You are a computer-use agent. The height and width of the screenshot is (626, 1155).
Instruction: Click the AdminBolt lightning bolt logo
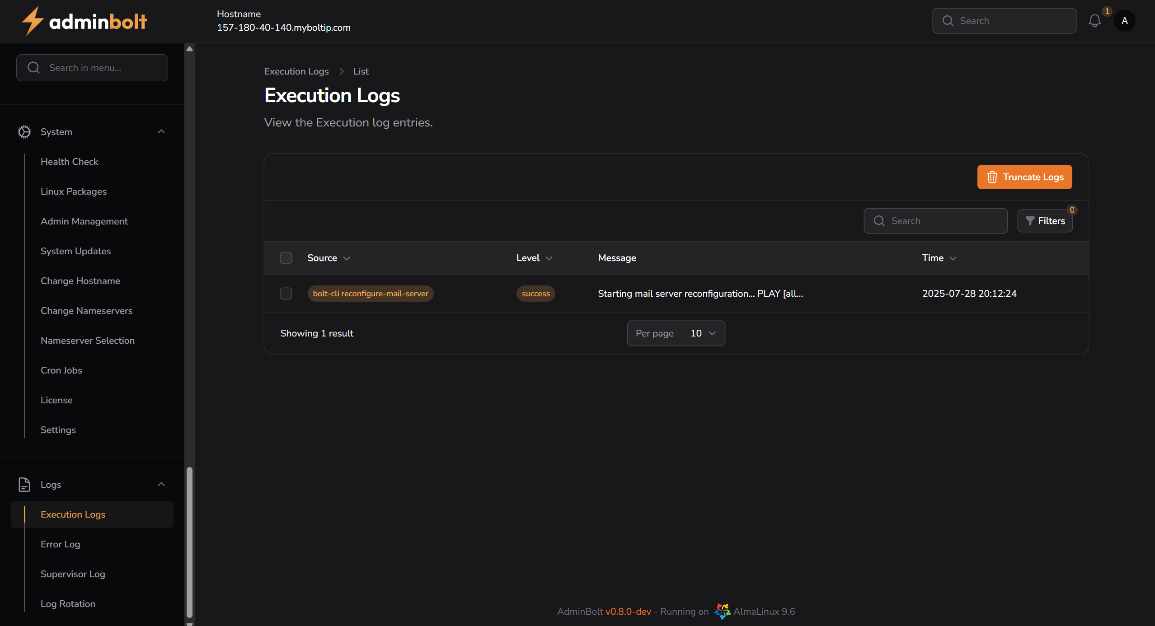pyautogui.click(x=32, y=20)
